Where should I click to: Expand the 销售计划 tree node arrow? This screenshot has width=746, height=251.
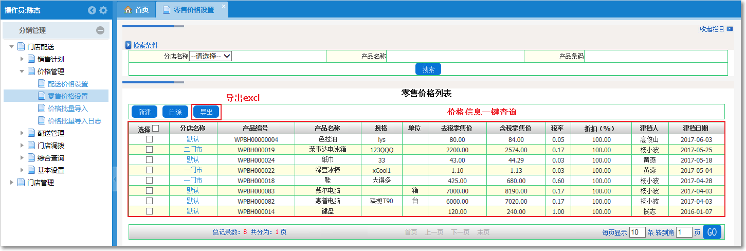pos(22,59)
